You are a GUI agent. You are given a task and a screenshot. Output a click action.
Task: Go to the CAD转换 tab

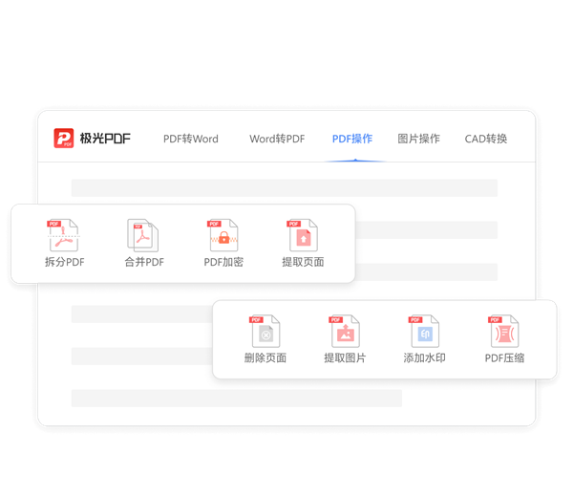(486, 139)
